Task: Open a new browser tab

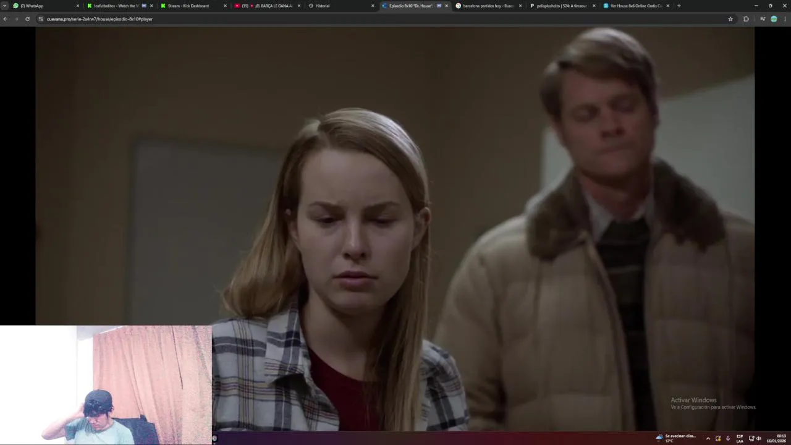Action: click(x=679, y=6)
